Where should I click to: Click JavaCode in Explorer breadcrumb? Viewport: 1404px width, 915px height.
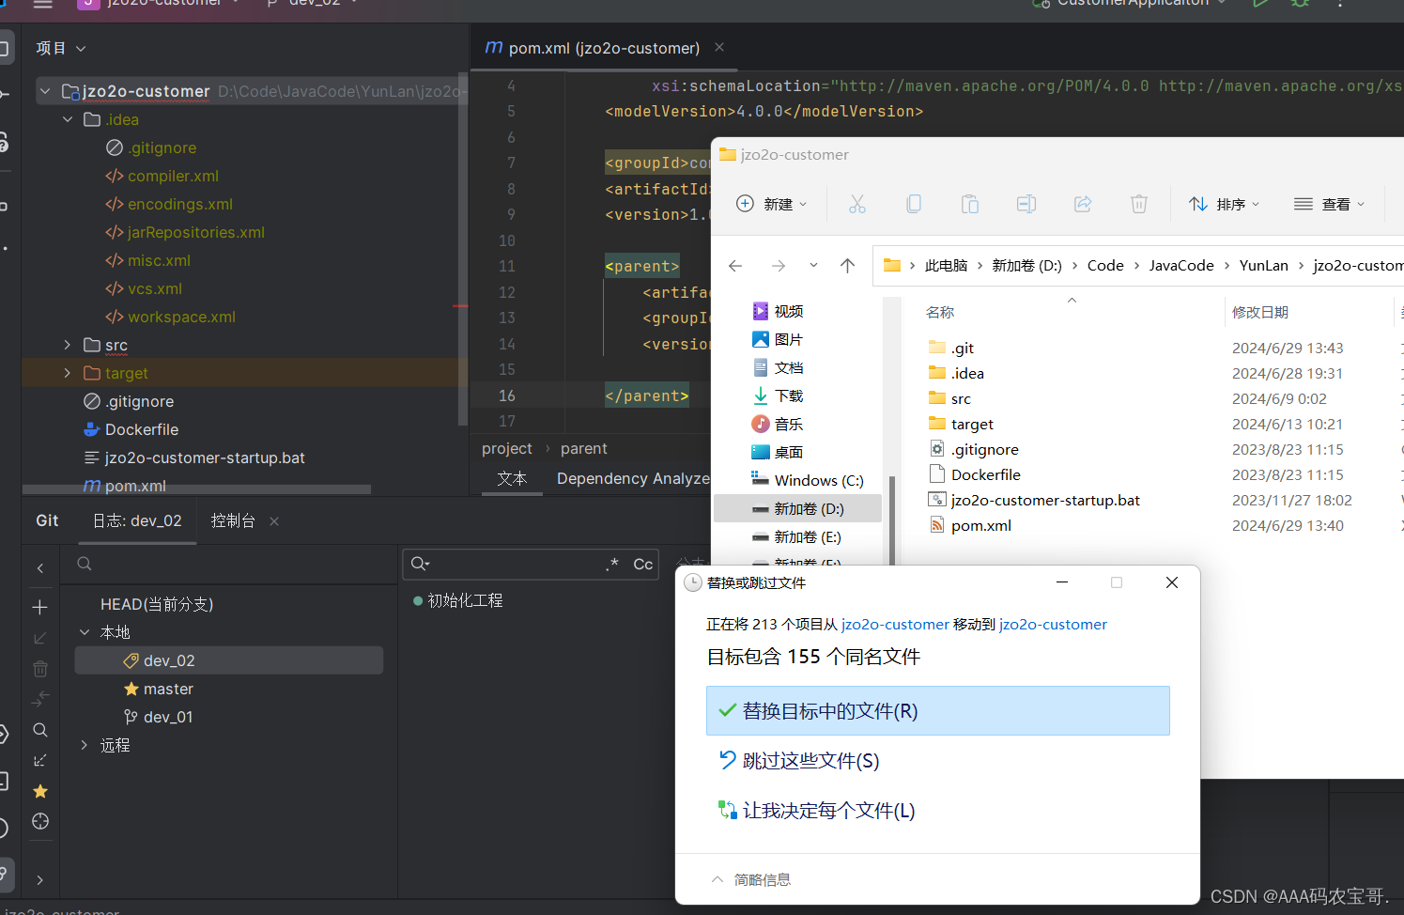click(1181, 266)
